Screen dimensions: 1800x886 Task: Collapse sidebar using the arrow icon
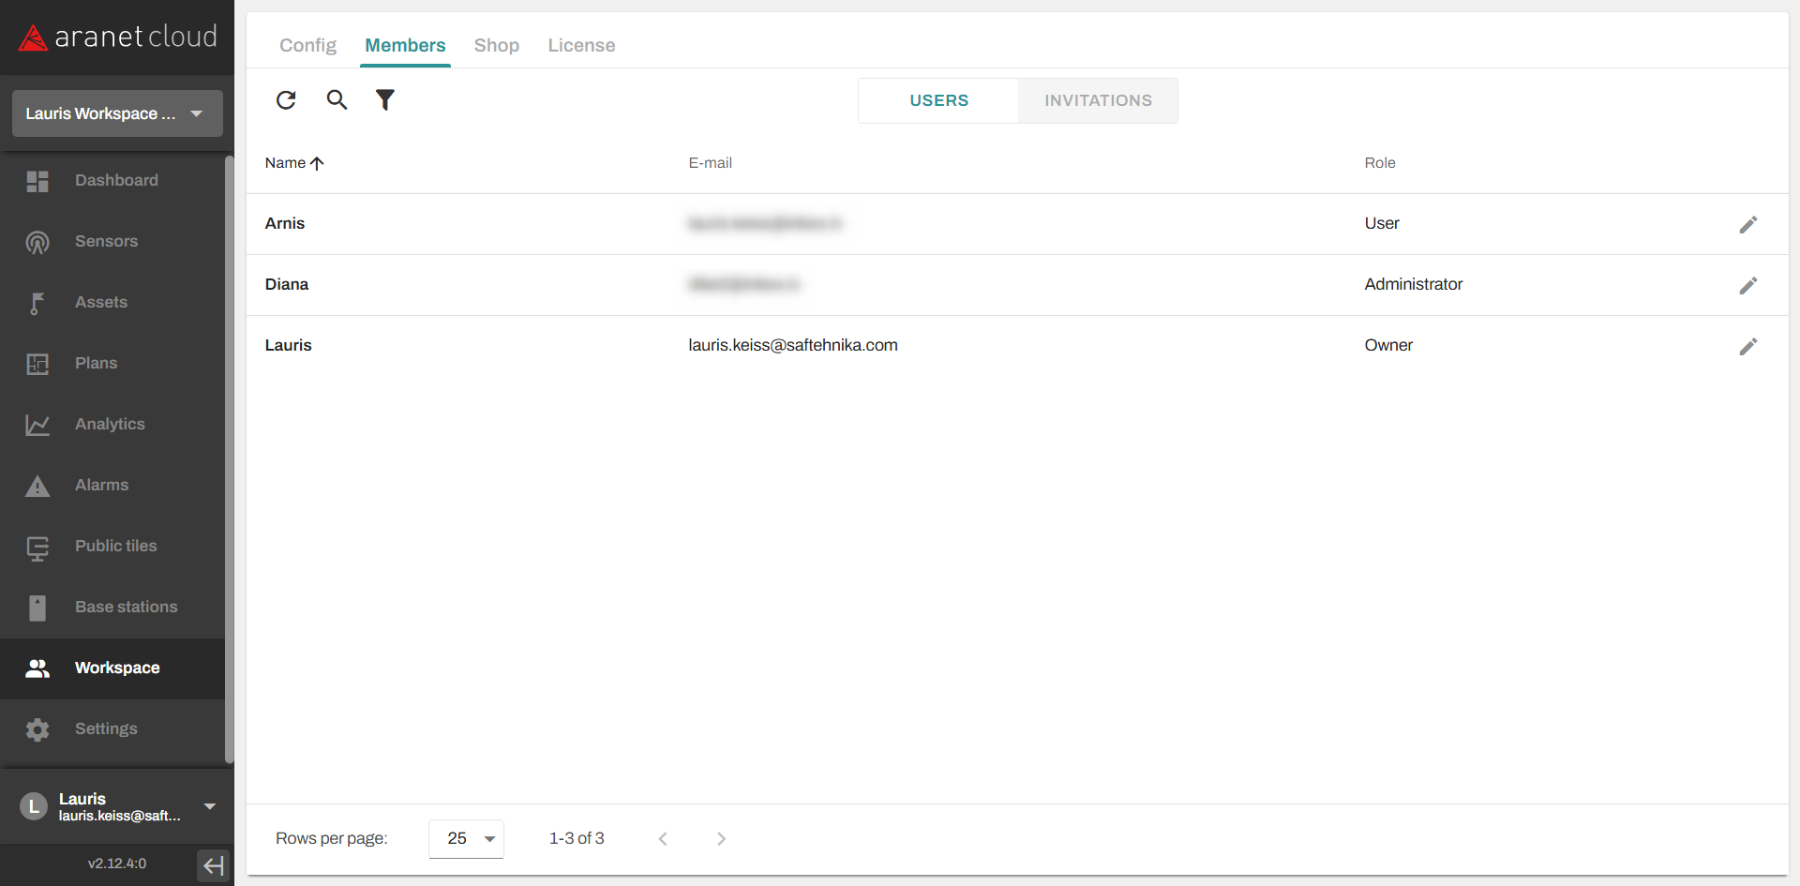(x=213, y=864)
